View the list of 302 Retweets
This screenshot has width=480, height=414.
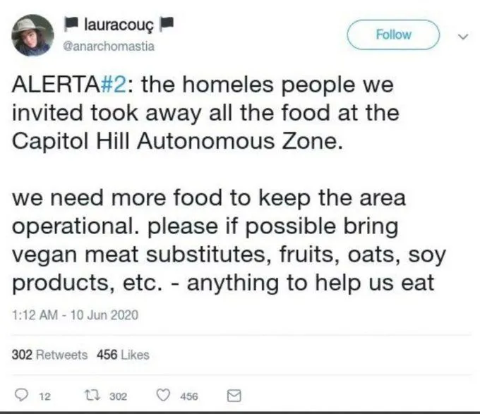pos(49,354)
